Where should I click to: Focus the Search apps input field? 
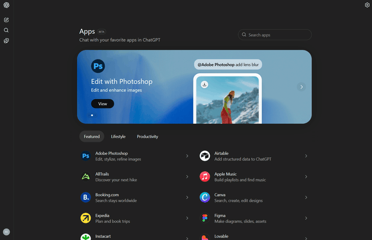click(x=274, y=35)
